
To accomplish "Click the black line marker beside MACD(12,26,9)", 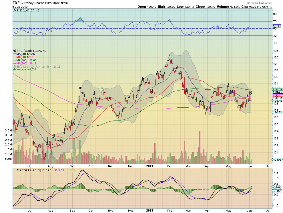I will 15,170.
